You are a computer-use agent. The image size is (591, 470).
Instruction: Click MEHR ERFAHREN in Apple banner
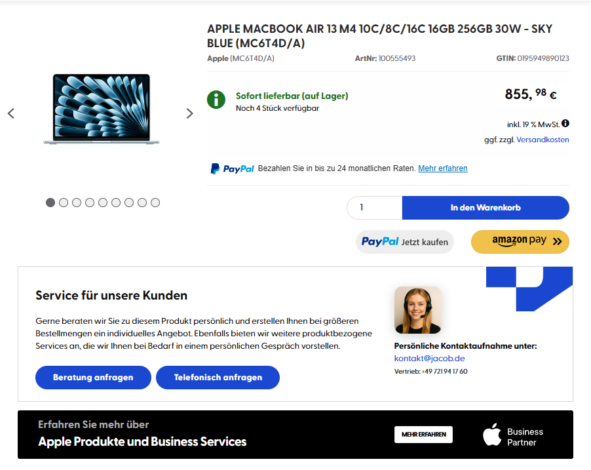pos(424,435)
